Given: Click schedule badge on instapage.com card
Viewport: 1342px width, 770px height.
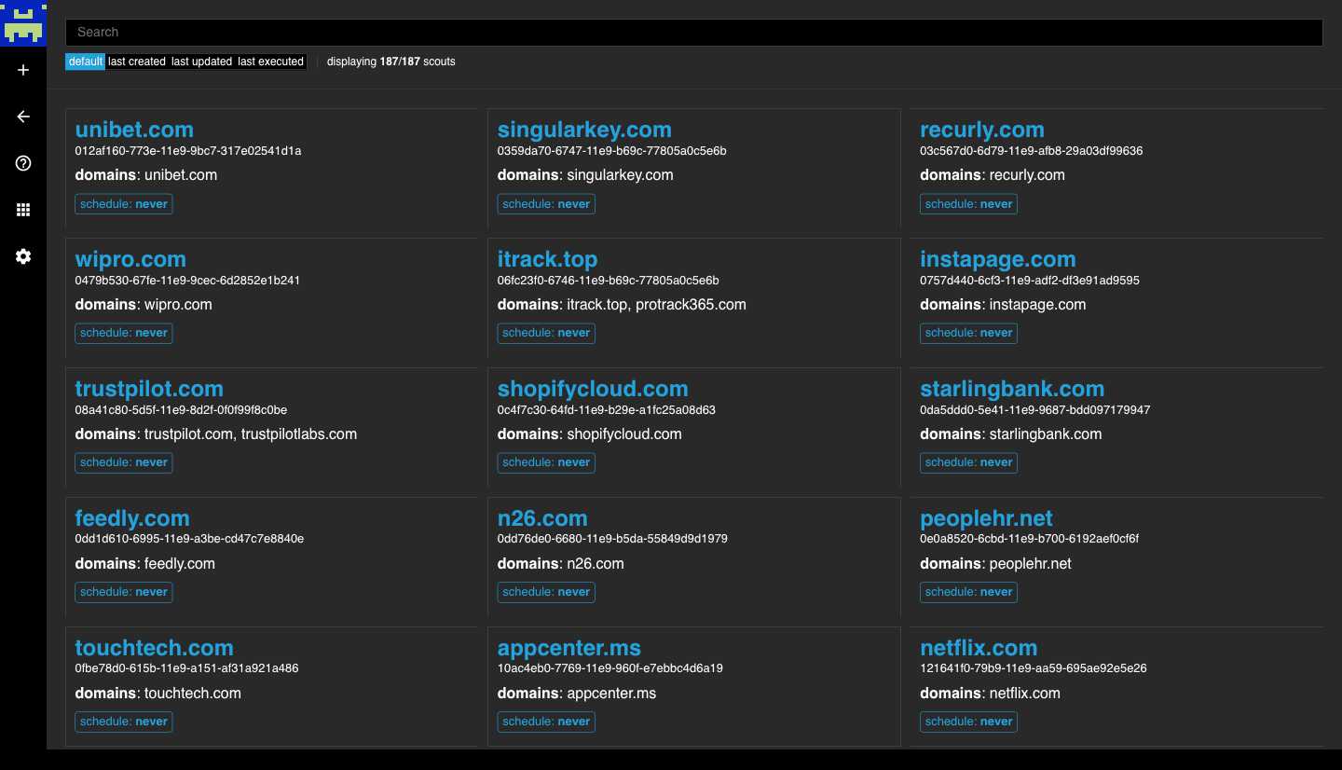Looking at the screenshot, I should [968, 333].
